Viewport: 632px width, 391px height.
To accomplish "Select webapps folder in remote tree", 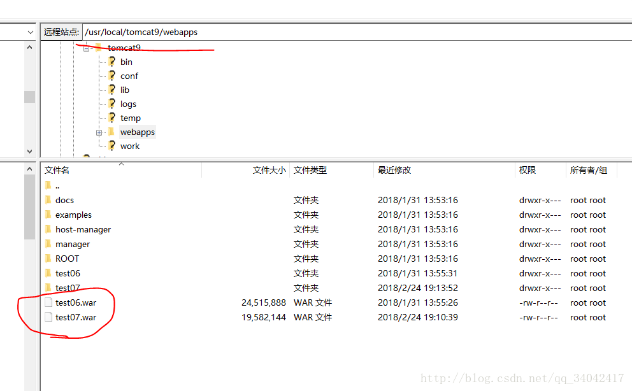I will coord(138,132).
